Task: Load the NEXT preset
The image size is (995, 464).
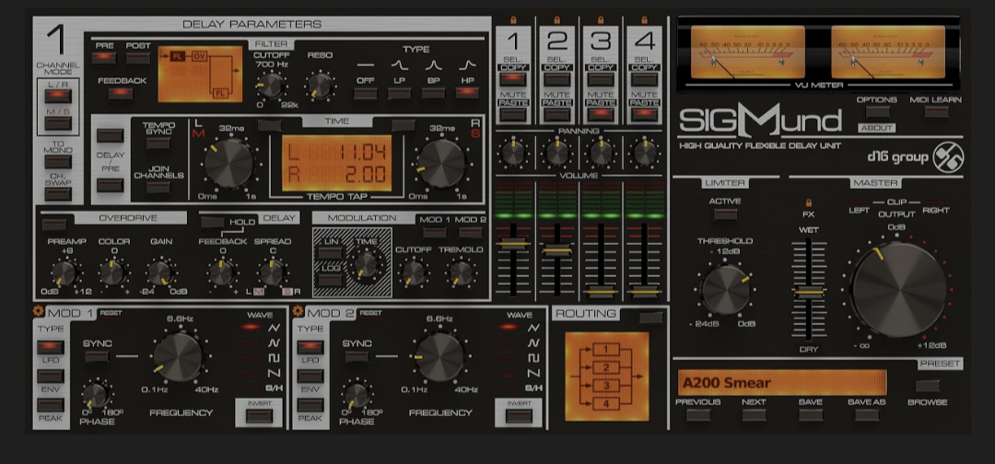Action: click(x=754, y=415)
